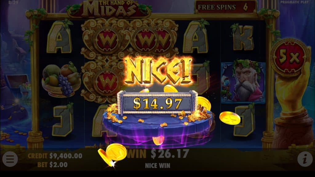This screenshot has height=177, width=315.
Task: Click the Free Spins counter panel
Action: click(x=225, y=7)
